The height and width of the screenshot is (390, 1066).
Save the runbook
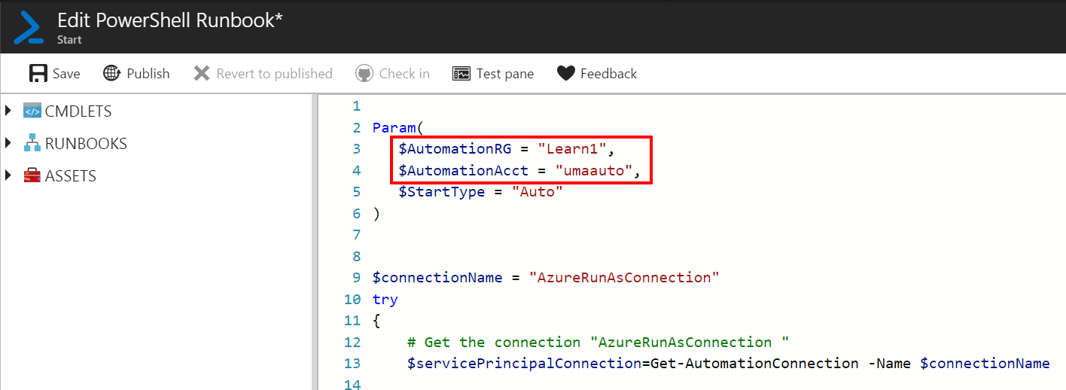[54, 73]
